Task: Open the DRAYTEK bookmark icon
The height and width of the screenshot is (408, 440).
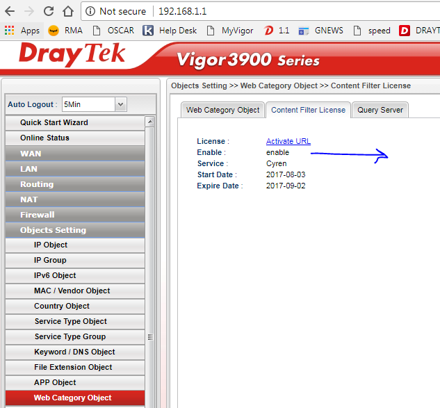Action: 405,31
